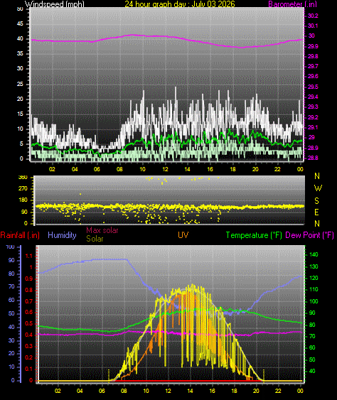337x400 pixels.
Task: Click humidity axis value 60
Action: pyautogui.click(x=11, y=300)
